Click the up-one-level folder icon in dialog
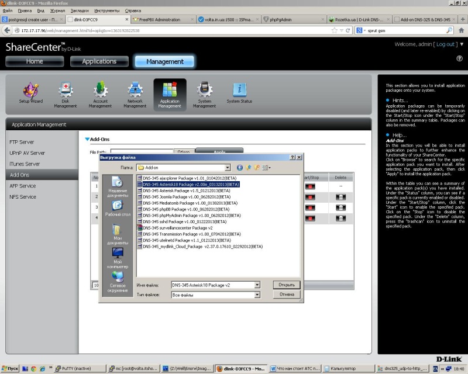468x374 pixels. 248,168
